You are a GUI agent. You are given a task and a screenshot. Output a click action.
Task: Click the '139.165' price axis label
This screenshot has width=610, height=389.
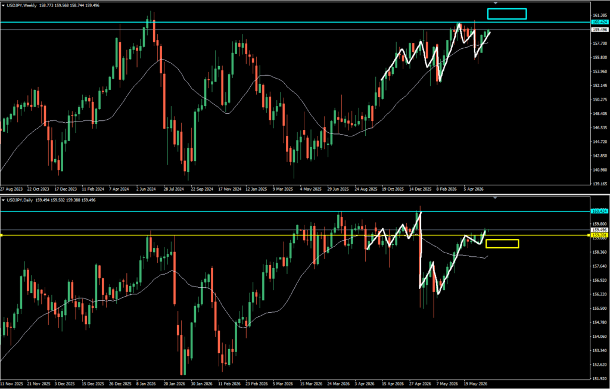(600, 183)
